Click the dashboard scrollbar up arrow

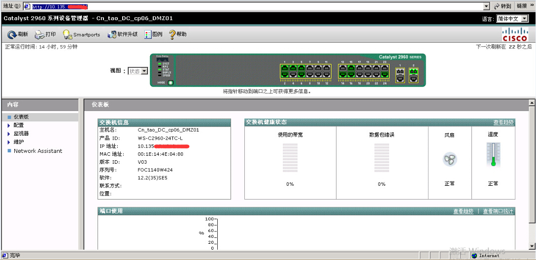coord(532,102)
